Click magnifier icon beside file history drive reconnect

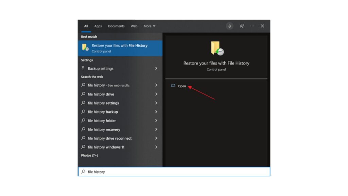coord(83,138)
